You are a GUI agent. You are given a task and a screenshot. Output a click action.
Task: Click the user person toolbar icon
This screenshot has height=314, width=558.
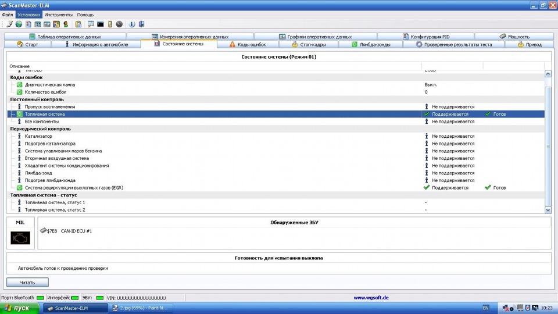(66, 24)
